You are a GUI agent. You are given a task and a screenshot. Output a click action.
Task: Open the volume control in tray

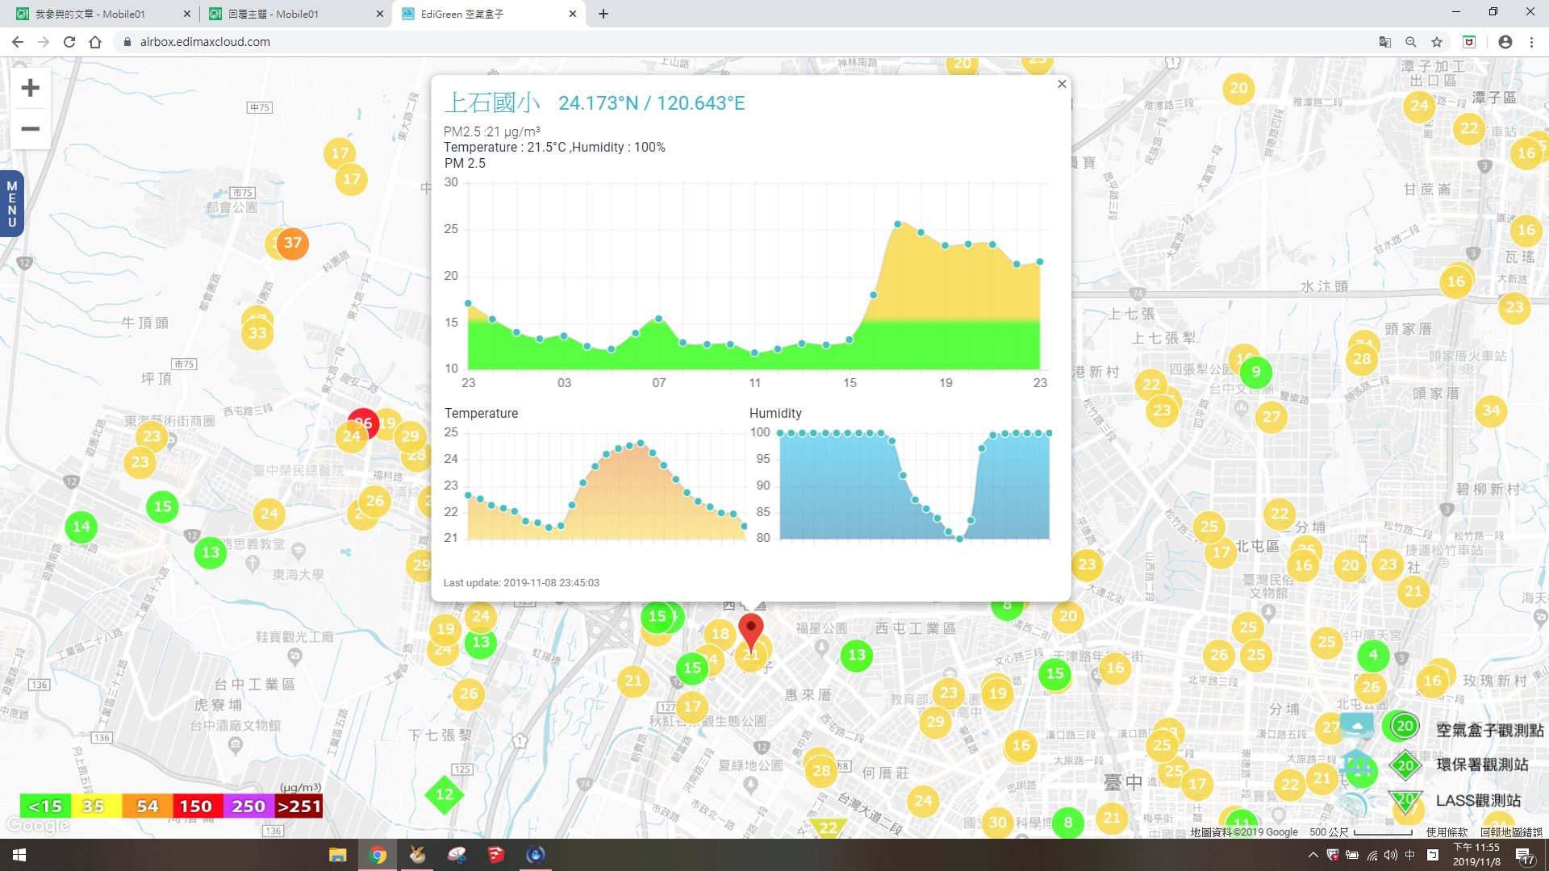pos(1390,855)
